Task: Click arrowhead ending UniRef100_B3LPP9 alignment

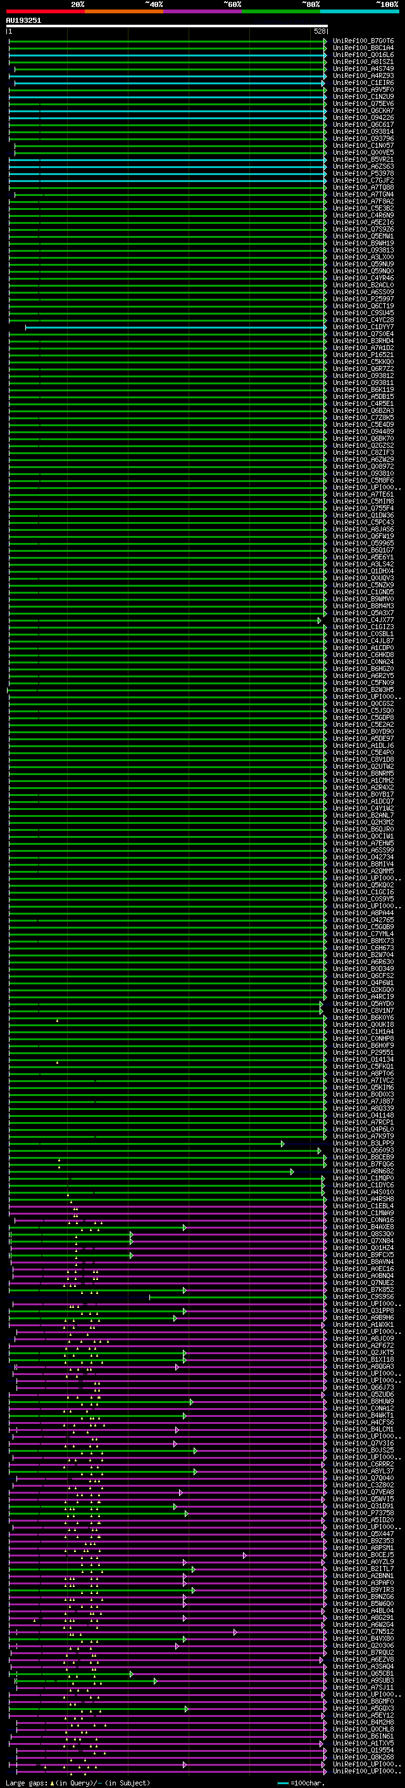Action: click(x=282, y=1144)
